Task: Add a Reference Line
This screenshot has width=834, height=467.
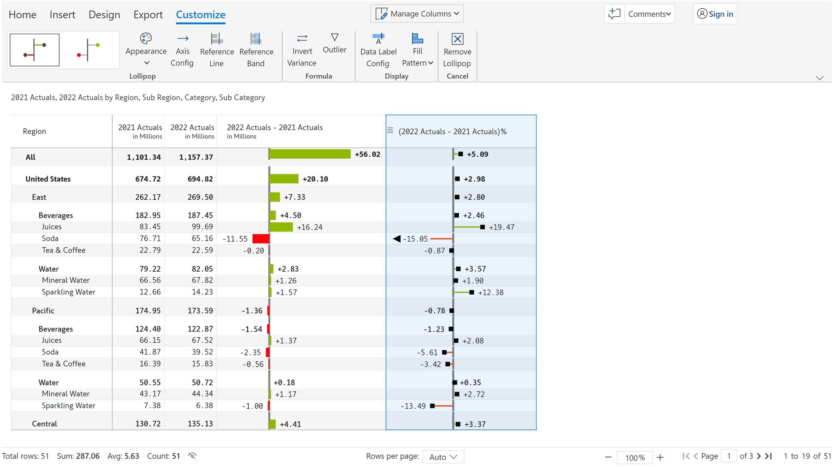Action: pos(216,50)
